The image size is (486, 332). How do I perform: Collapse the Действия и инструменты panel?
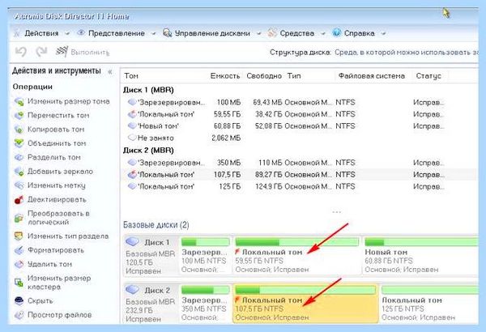(109, 72)
